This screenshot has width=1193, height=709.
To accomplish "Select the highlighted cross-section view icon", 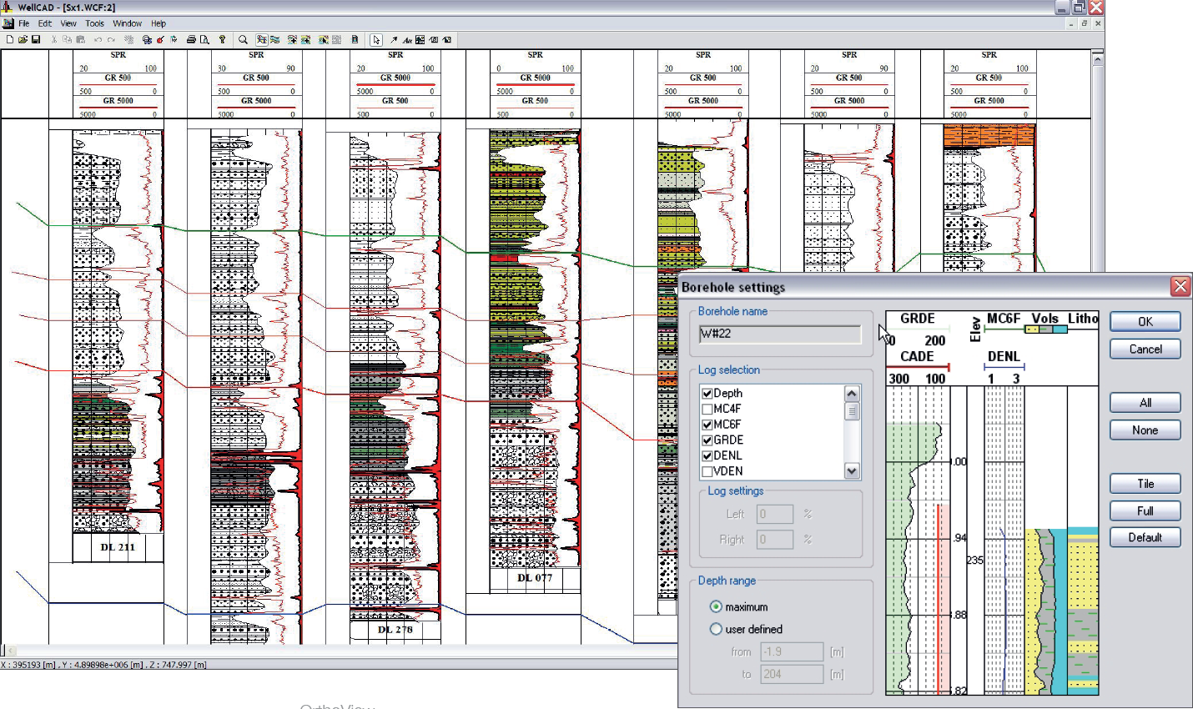I will pos(260,39).
